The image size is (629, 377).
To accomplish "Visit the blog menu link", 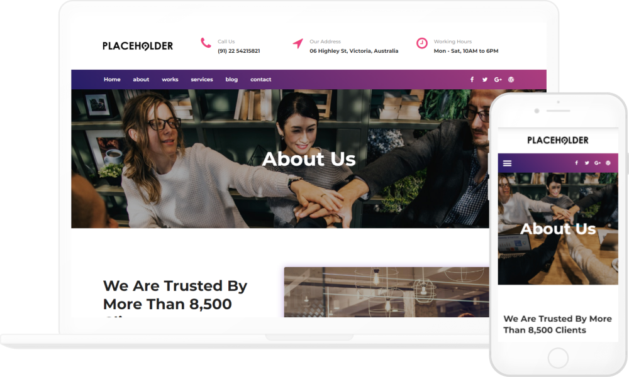I will coord(231,79).
